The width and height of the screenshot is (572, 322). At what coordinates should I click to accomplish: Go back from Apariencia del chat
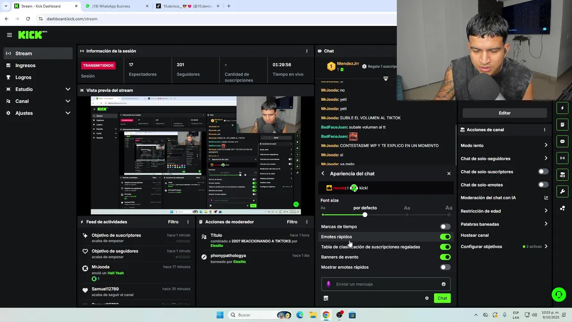323,174
